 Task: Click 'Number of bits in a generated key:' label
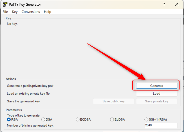pyautogui.click(x=30, y=125)
